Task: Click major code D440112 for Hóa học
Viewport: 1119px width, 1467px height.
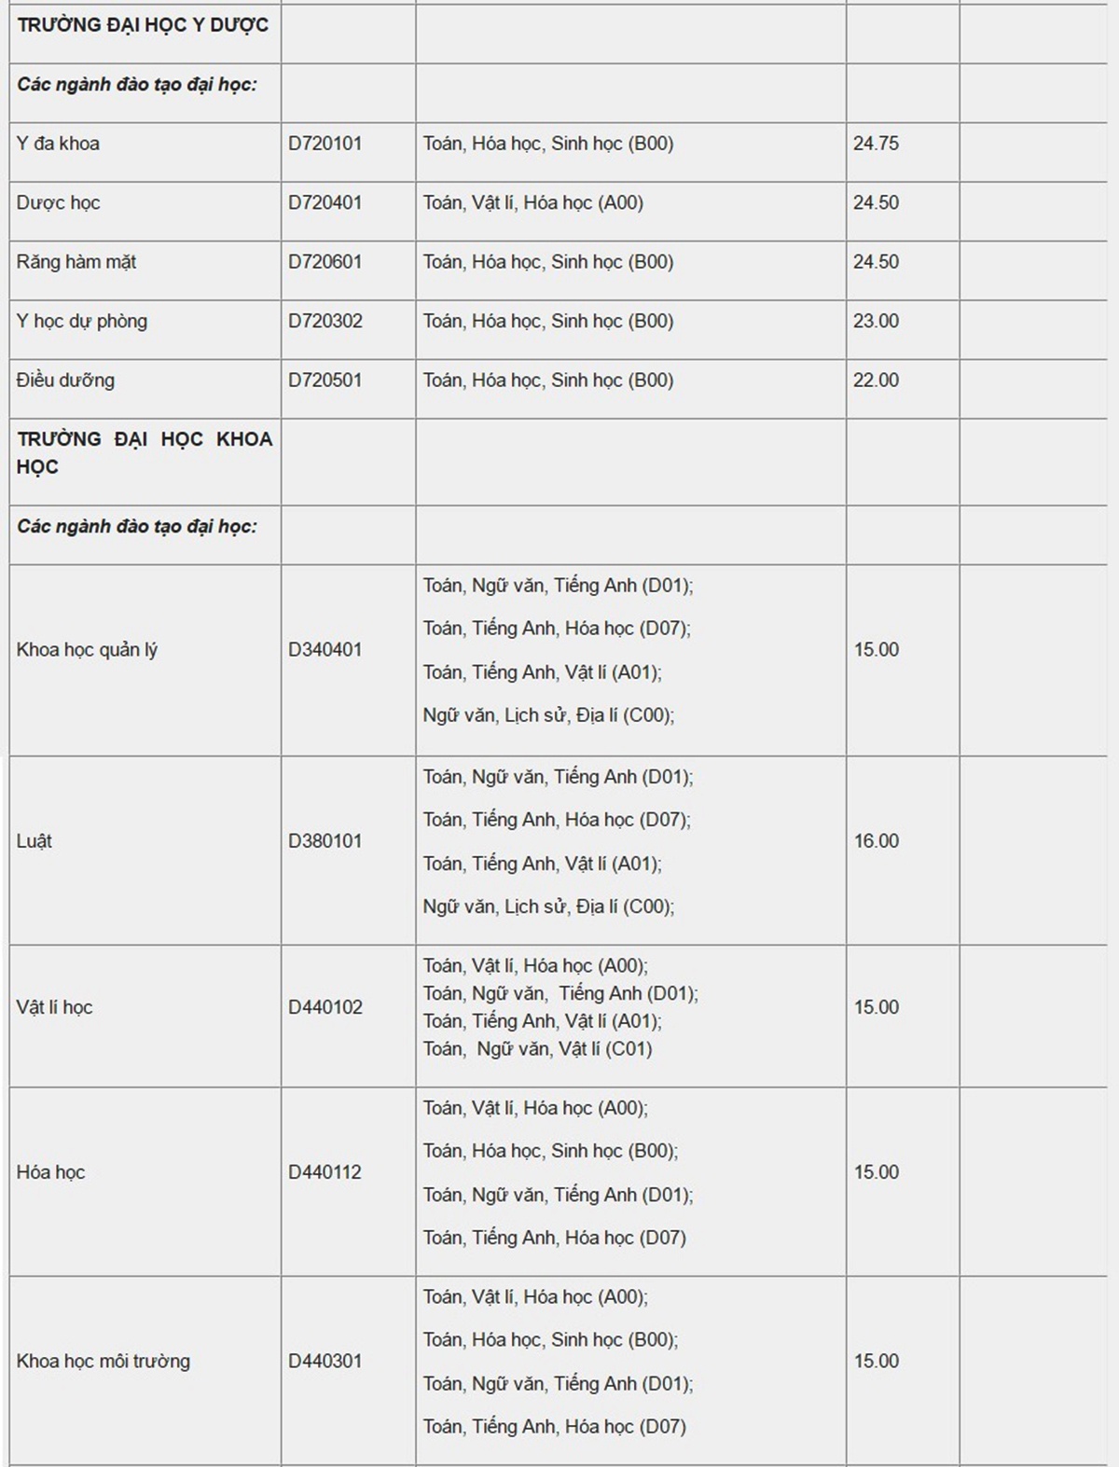Action: coord(325,1172)
